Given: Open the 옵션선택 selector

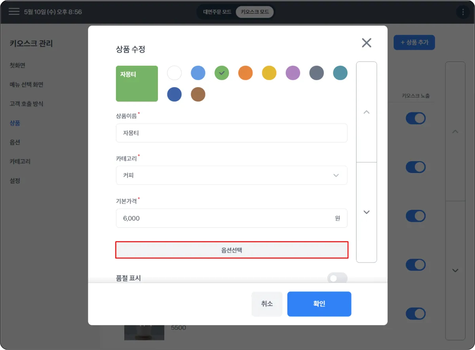Looking at the screenshot, I should coord(232,250).
